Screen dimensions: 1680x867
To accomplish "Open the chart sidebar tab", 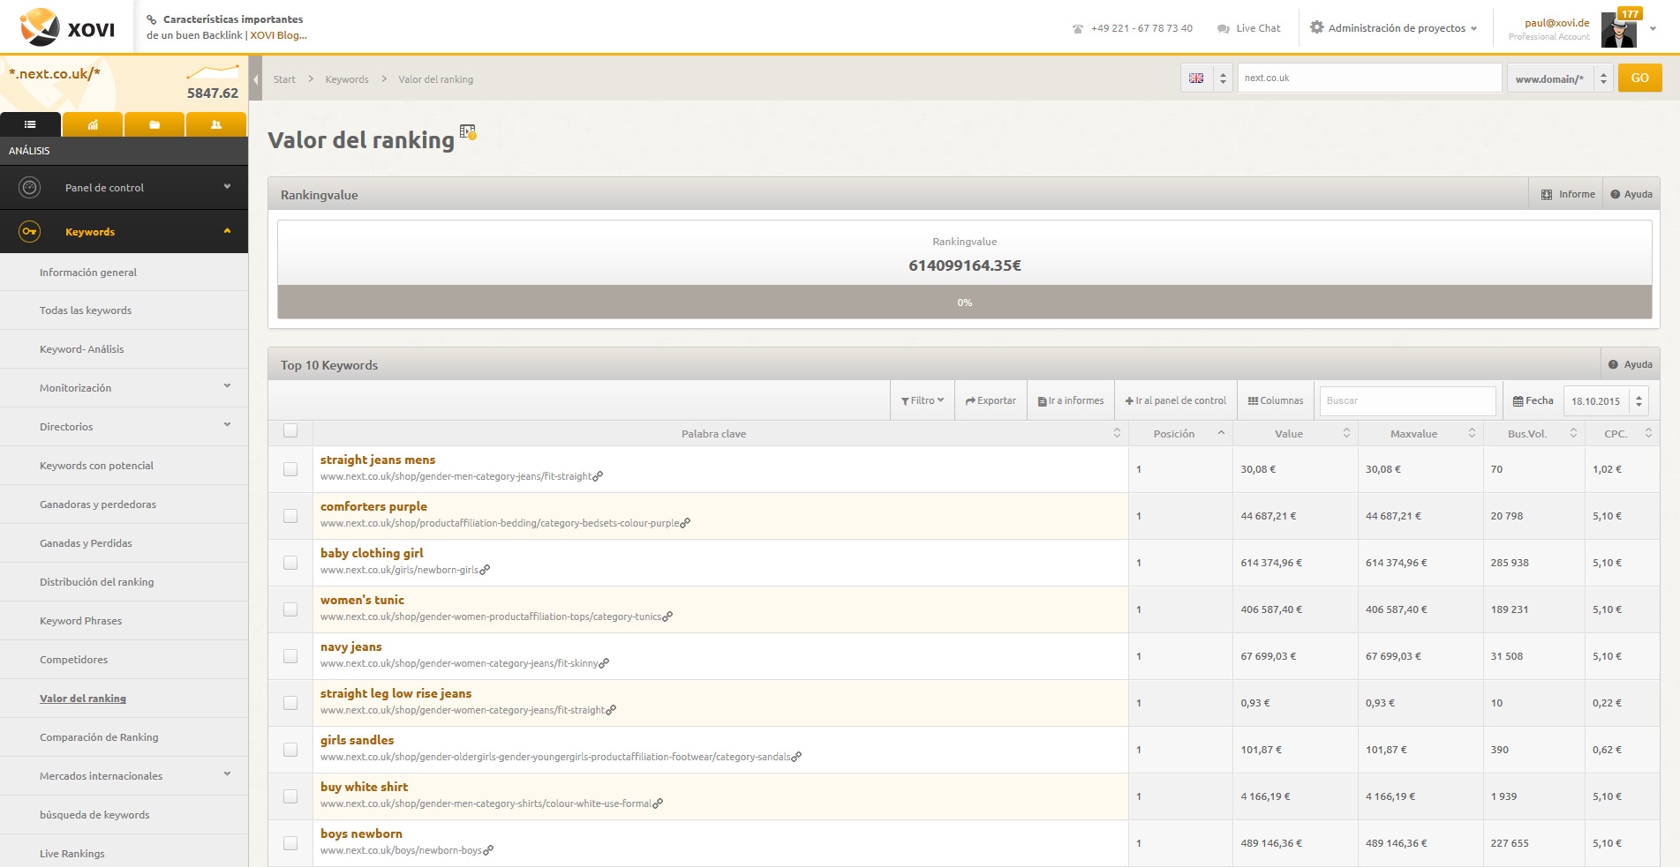I will click(x=93, y=124).
